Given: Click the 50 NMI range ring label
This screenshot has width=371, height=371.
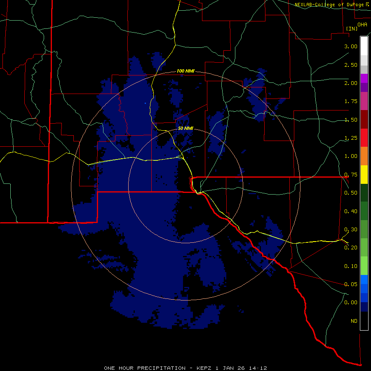Looking at the screenshot, I should pyautogui.click(x=185, y=129).
